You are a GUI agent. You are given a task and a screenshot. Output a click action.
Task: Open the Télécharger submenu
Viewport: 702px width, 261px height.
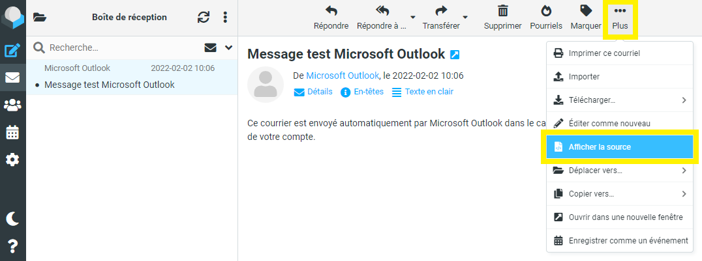point(620,100)
